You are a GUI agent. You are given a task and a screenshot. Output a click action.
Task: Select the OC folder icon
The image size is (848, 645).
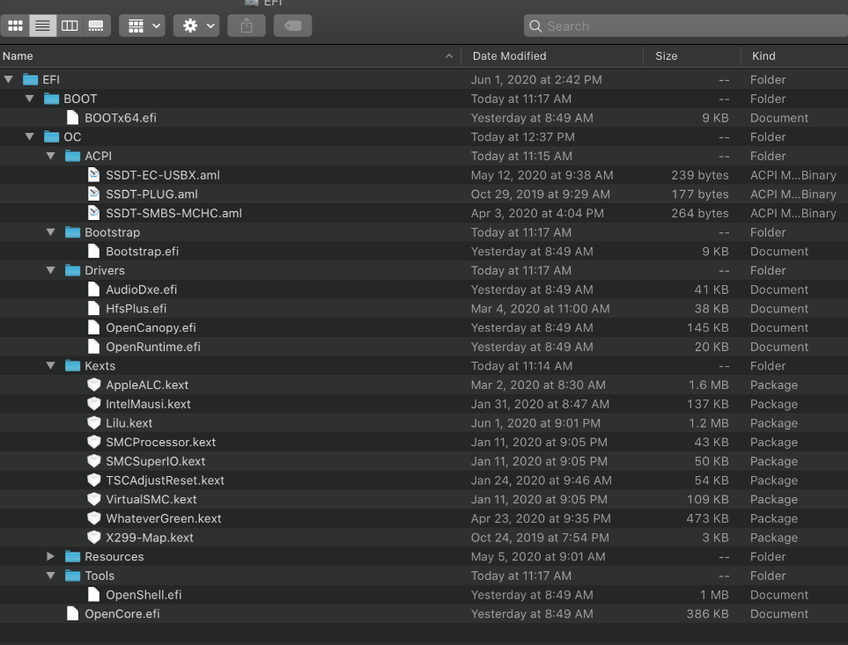51,136
